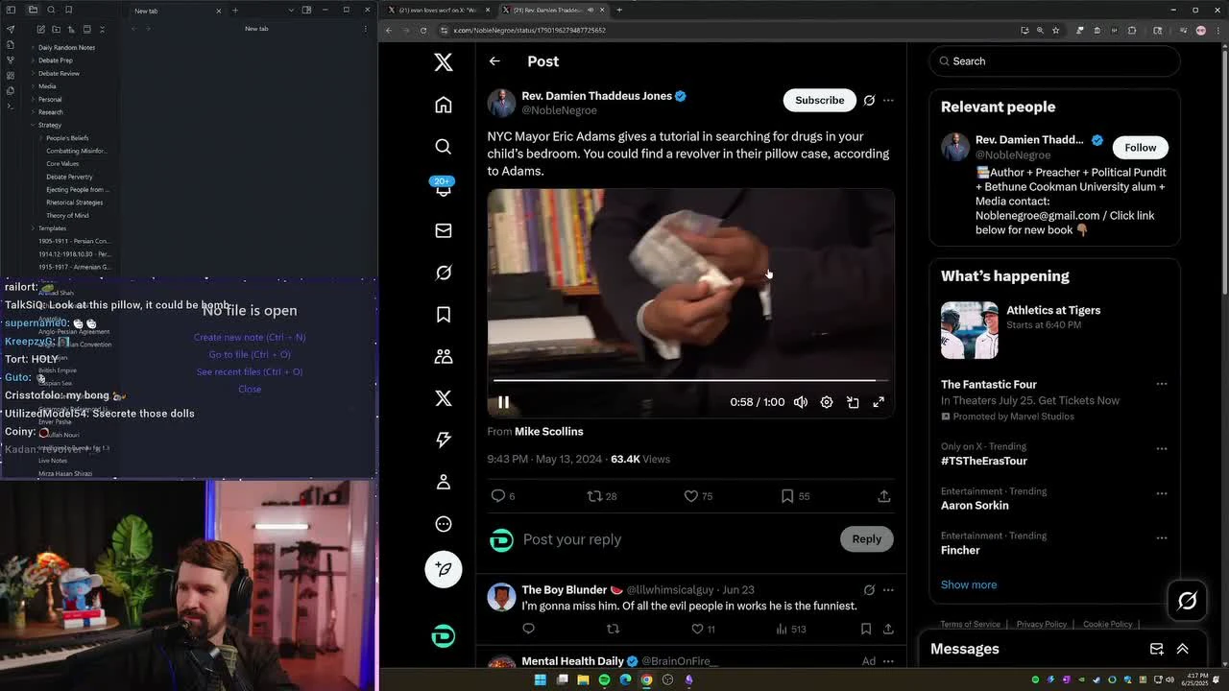
Task: Open the #TSTheErasTour trend
Action: coord(984,461)
